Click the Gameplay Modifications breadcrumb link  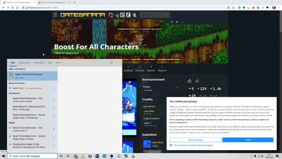click(x=169, y=60)
